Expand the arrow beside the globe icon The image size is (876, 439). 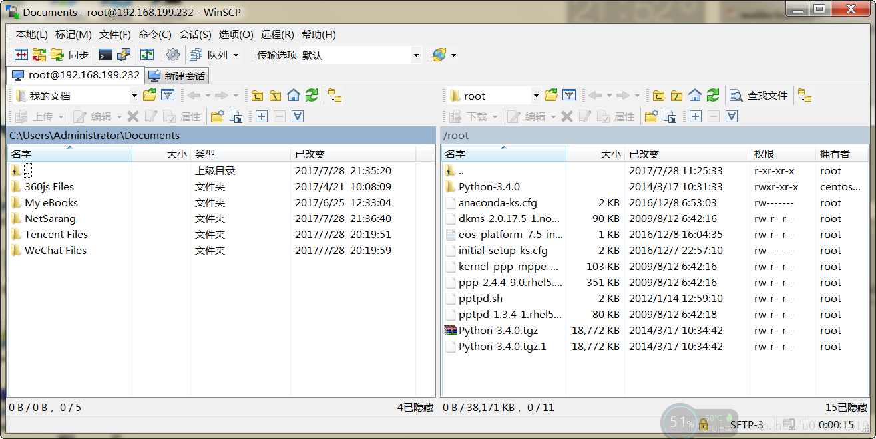pos(454,55)
